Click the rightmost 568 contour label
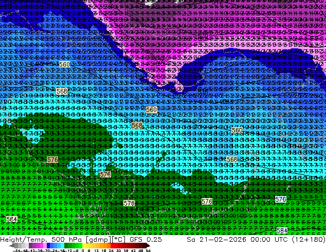 232,159
